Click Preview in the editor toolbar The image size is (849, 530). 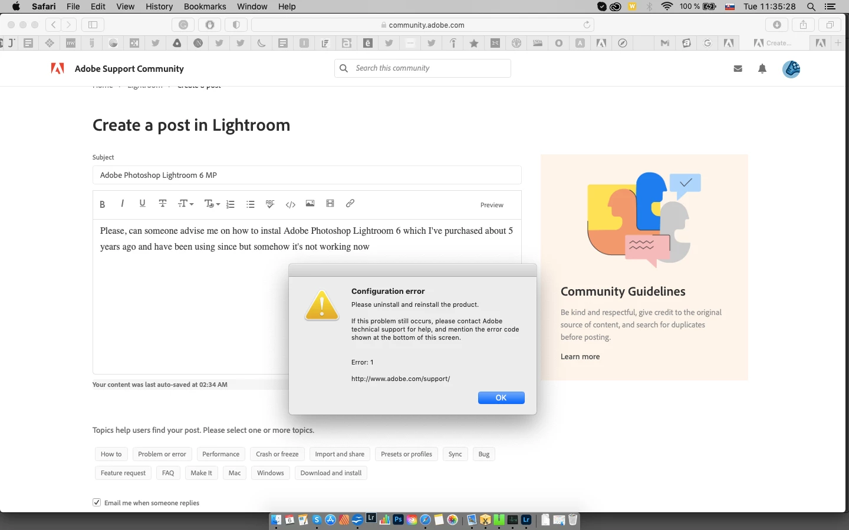(x=492, y=205)
